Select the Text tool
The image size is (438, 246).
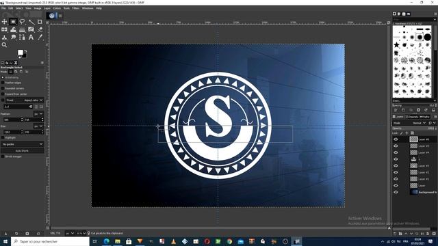point(31,37)
